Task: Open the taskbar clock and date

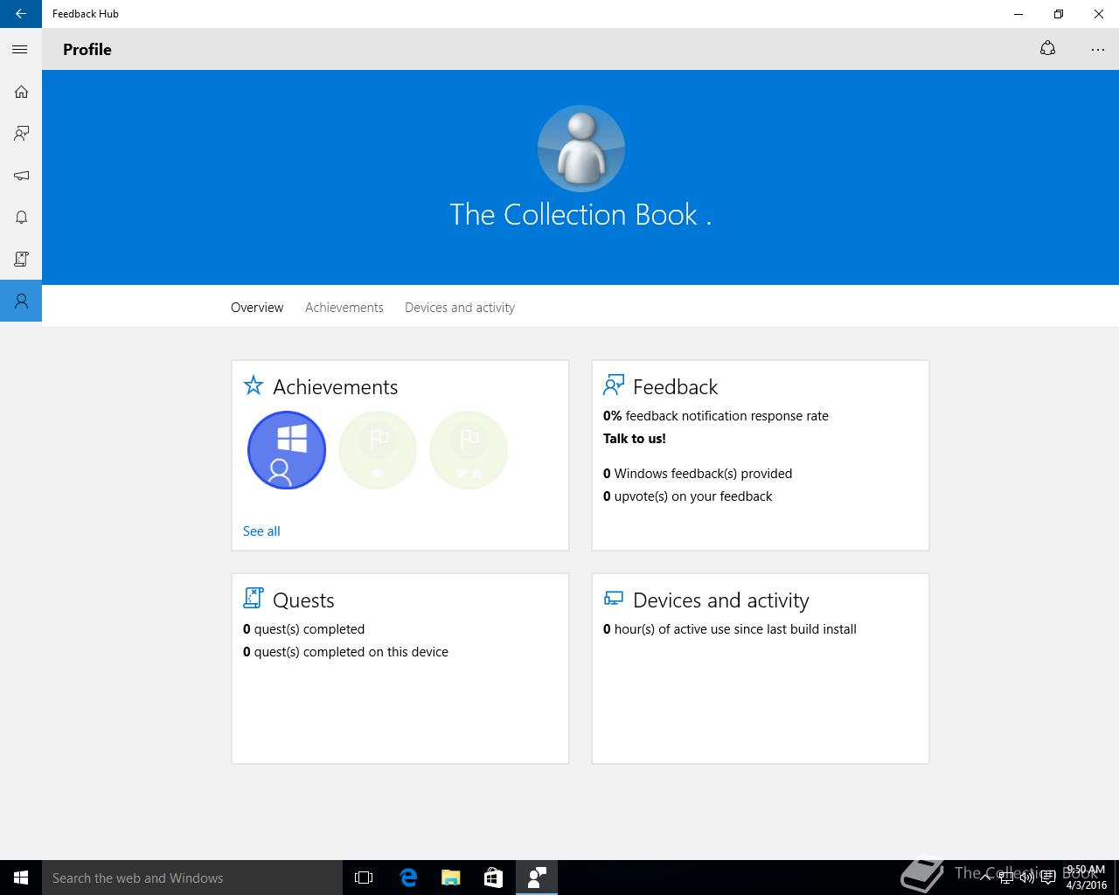Action: [x=1086, y=878]
